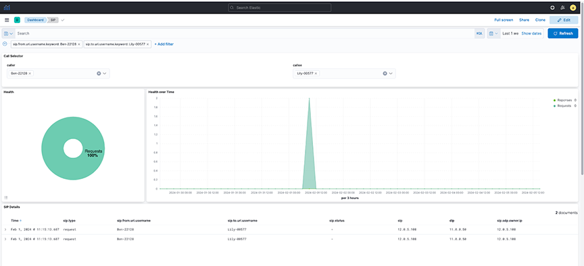Open the newsfeed icon in the header
The width and height of the screenshot is (584, 266).
click(x=563, y=7)
